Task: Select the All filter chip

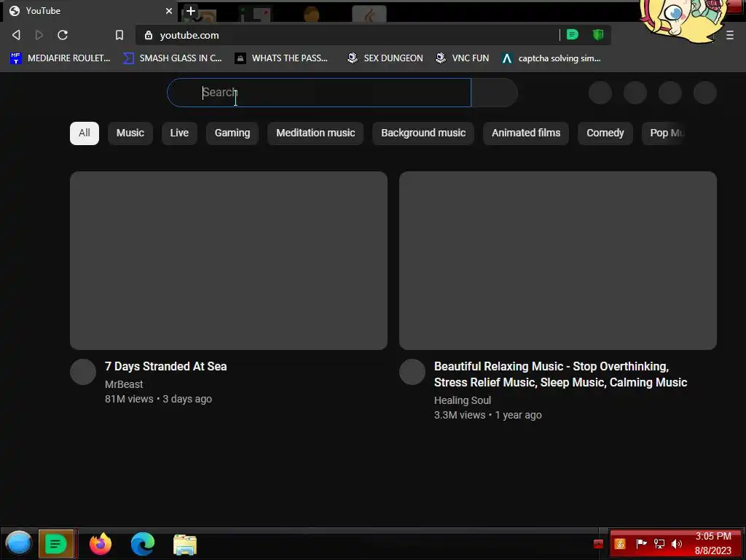Action: [85, 133]
